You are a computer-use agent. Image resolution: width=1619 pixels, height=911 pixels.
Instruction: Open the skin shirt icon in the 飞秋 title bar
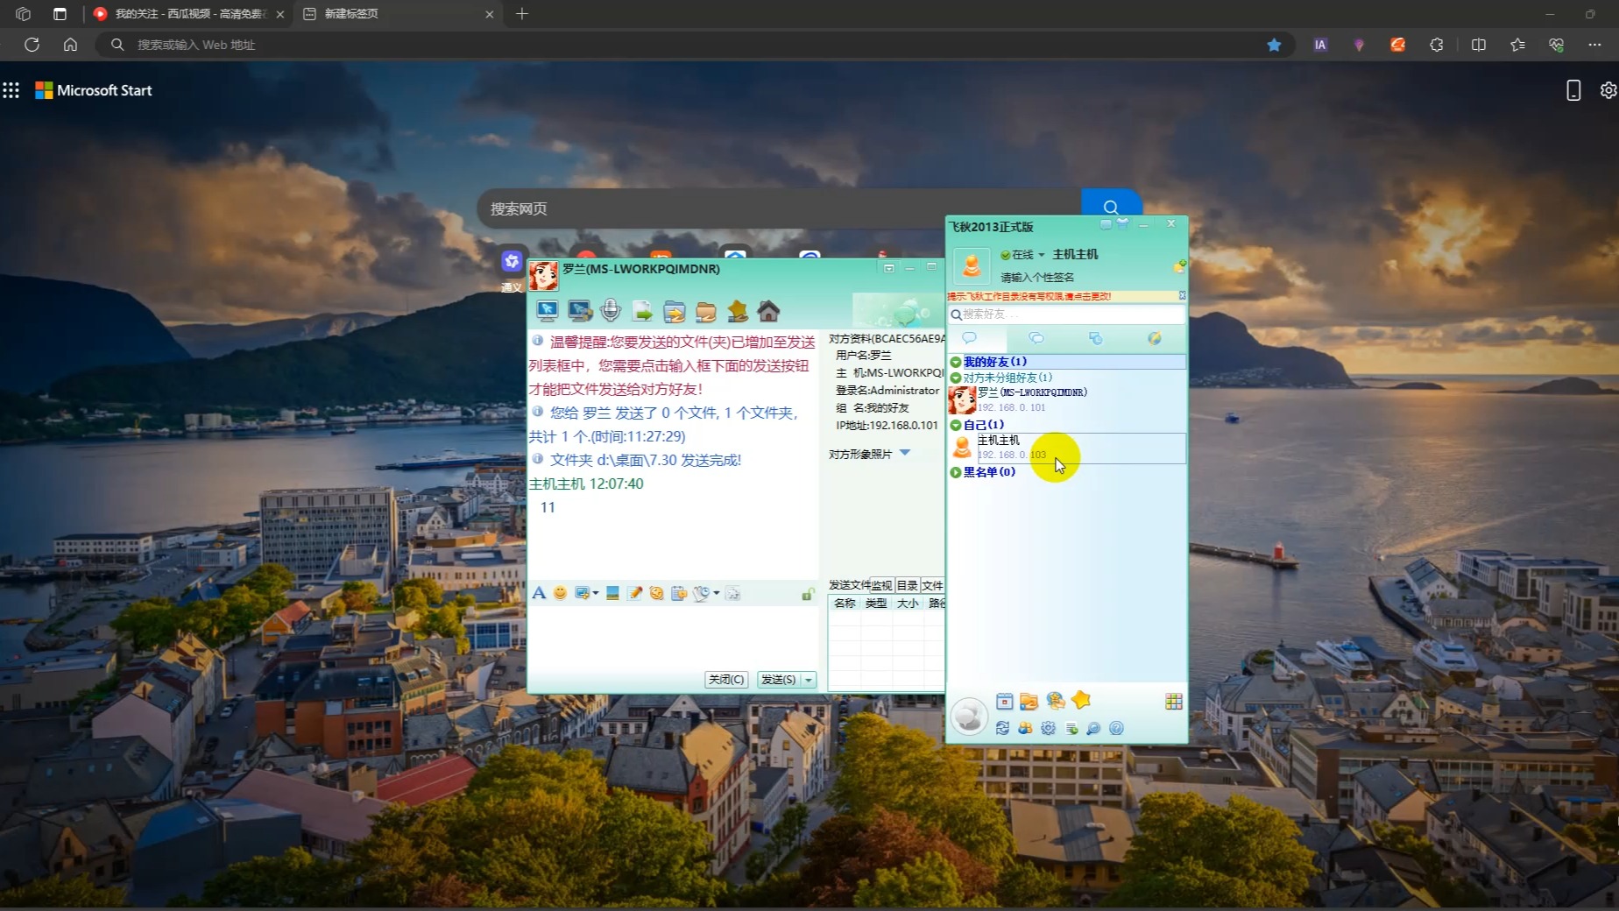(1122, 223)
